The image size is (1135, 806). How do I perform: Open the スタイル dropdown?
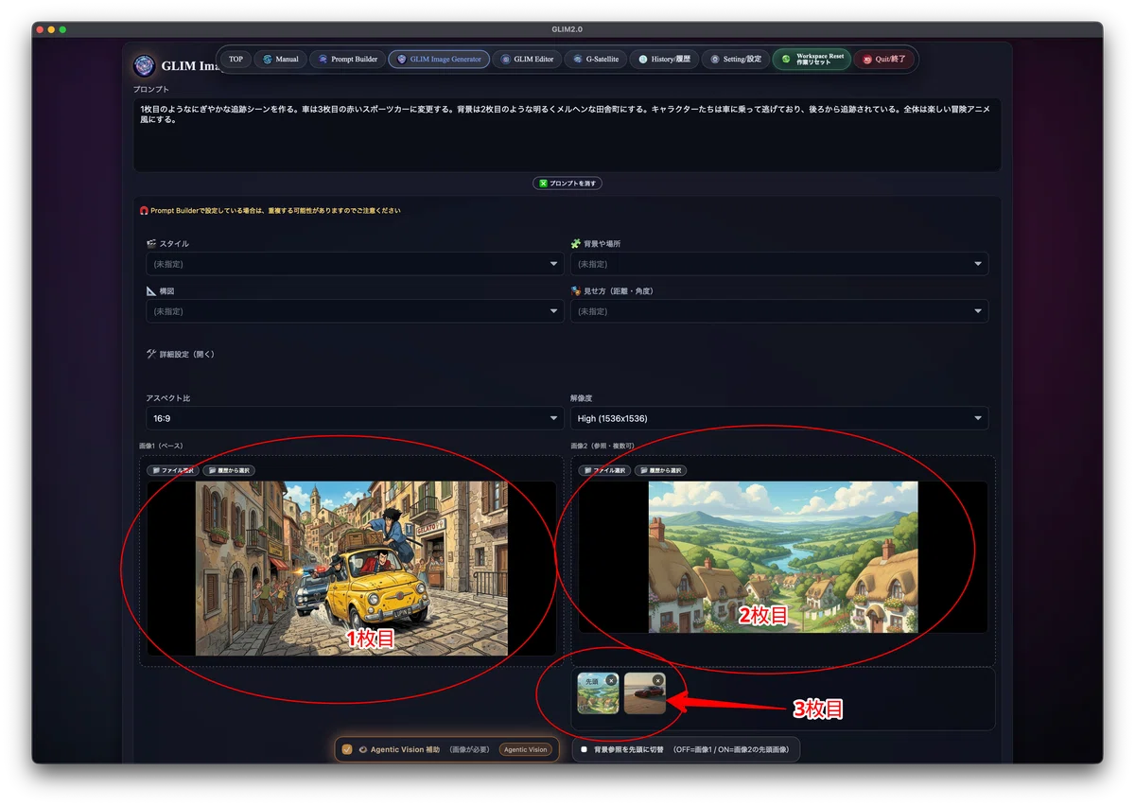(355, 264)
